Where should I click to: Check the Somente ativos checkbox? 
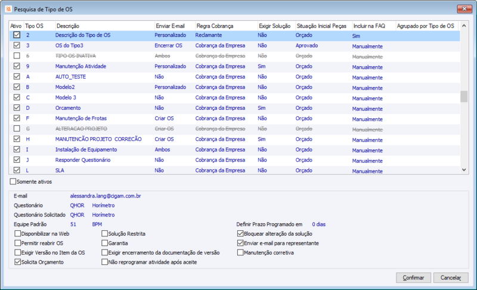13,181
